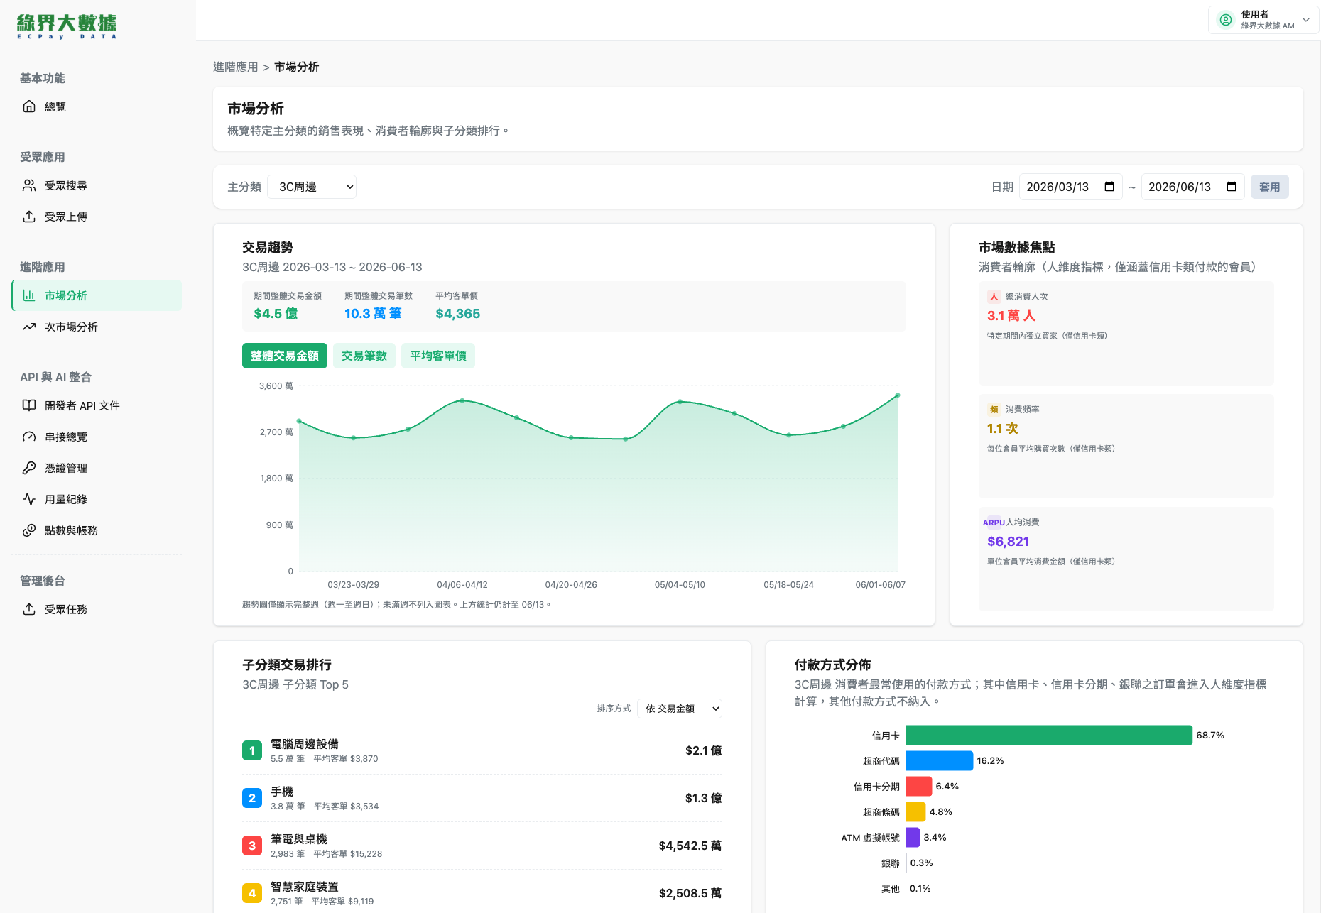Click the 10.3 萬 筆 transaction count
1321x913 pixels.
(x=373, y=314)
